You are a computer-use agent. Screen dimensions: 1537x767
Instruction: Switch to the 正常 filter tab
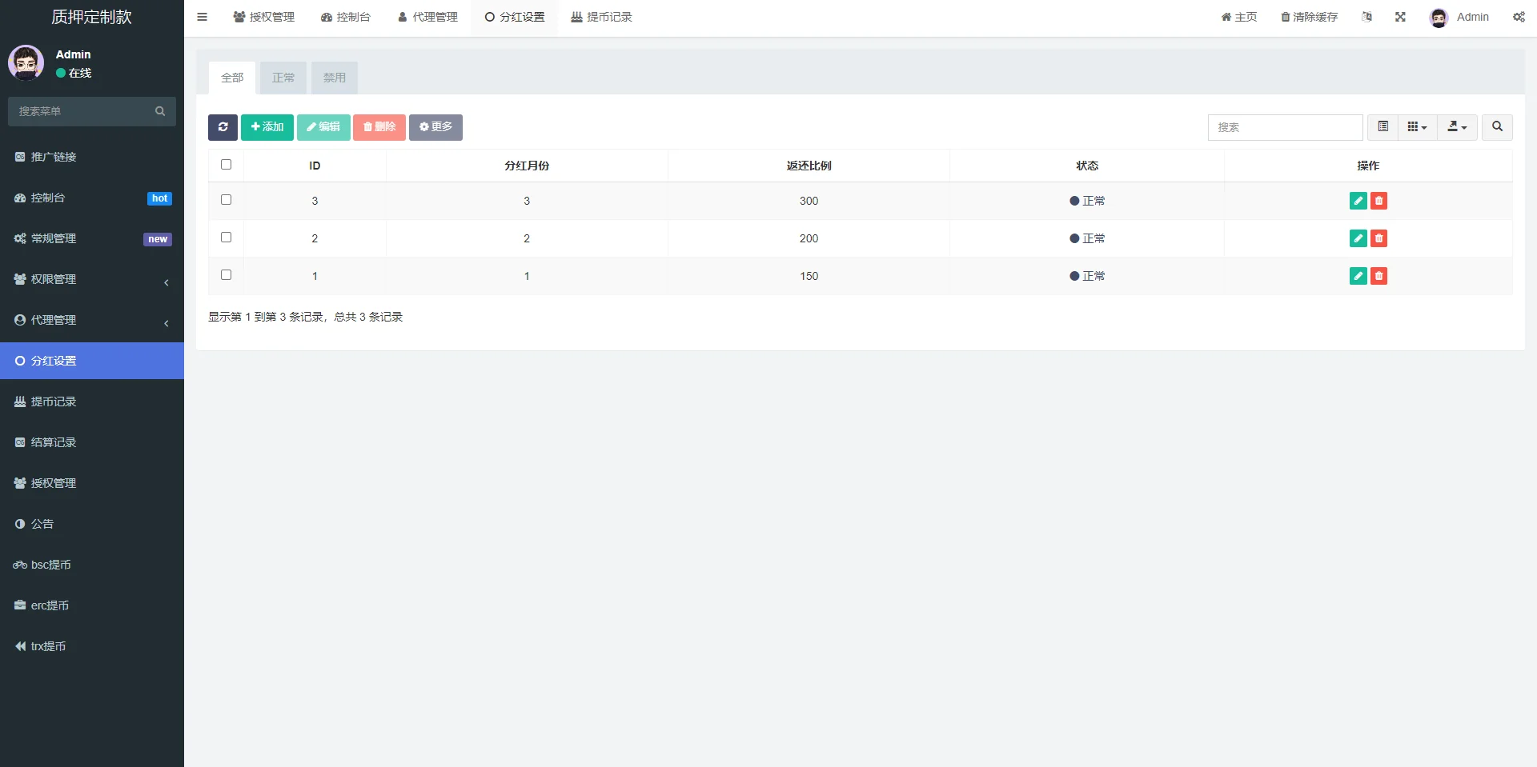pyautogui.click(x=283, y=78)
